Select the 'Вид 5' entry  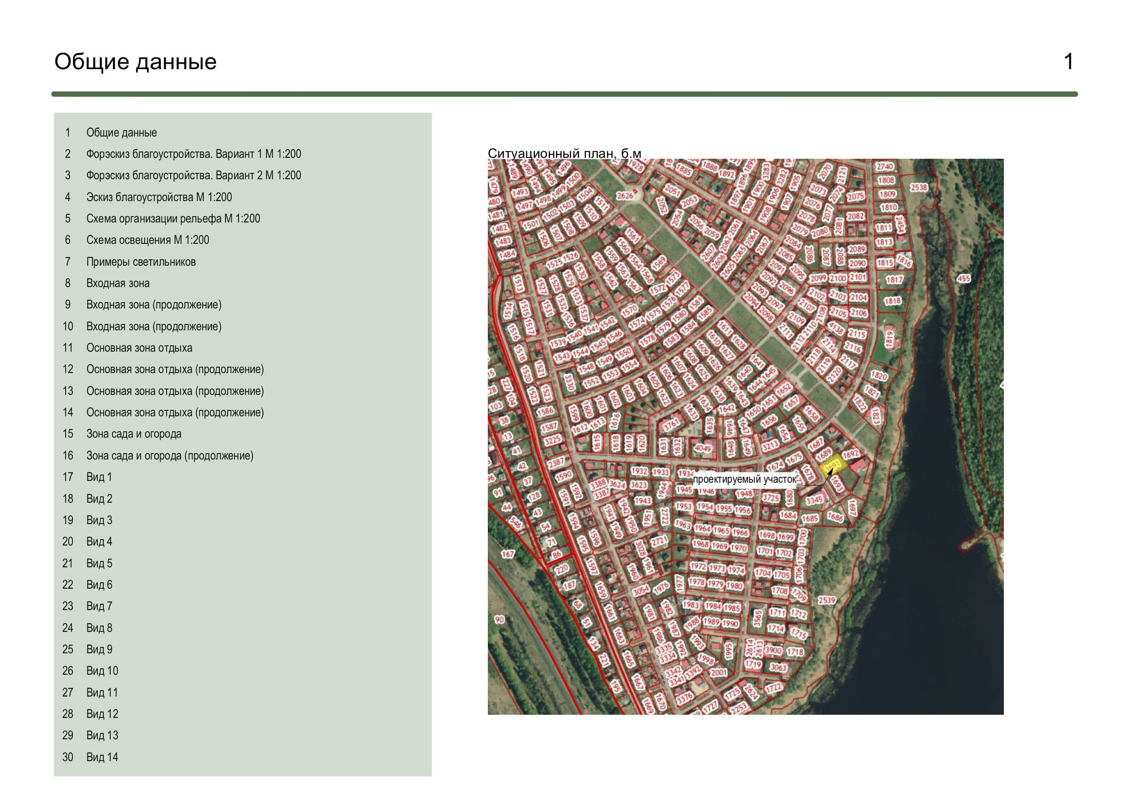(99, 563)
